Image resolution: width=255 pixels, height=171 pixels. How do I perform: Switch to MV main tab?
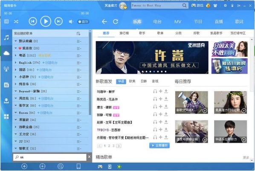tap(177, 22)
